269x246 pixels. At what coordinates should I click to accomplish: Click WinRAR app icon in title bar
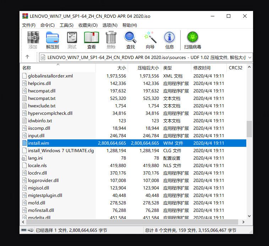tap(25, 16)
